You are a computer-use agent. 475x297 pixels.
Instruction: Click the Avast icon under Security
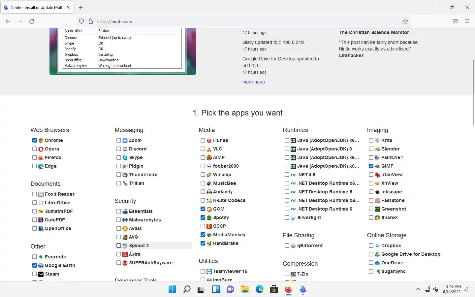click(125, 228)
